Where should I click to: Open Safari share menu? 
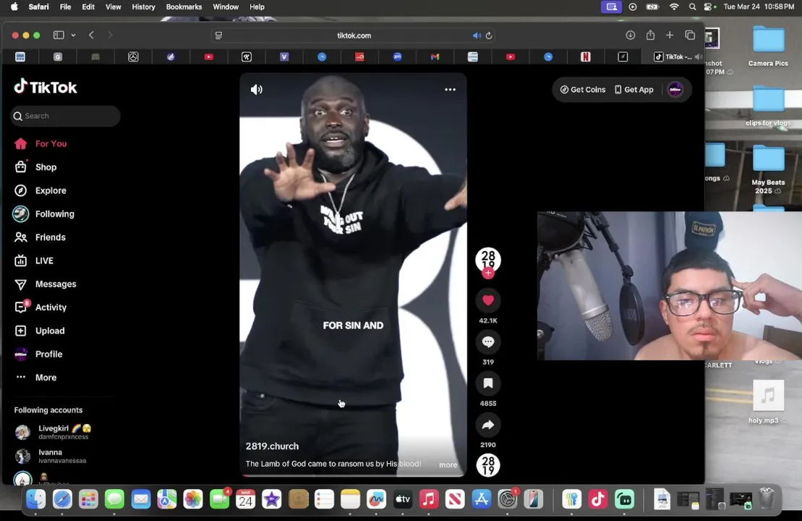650,35
